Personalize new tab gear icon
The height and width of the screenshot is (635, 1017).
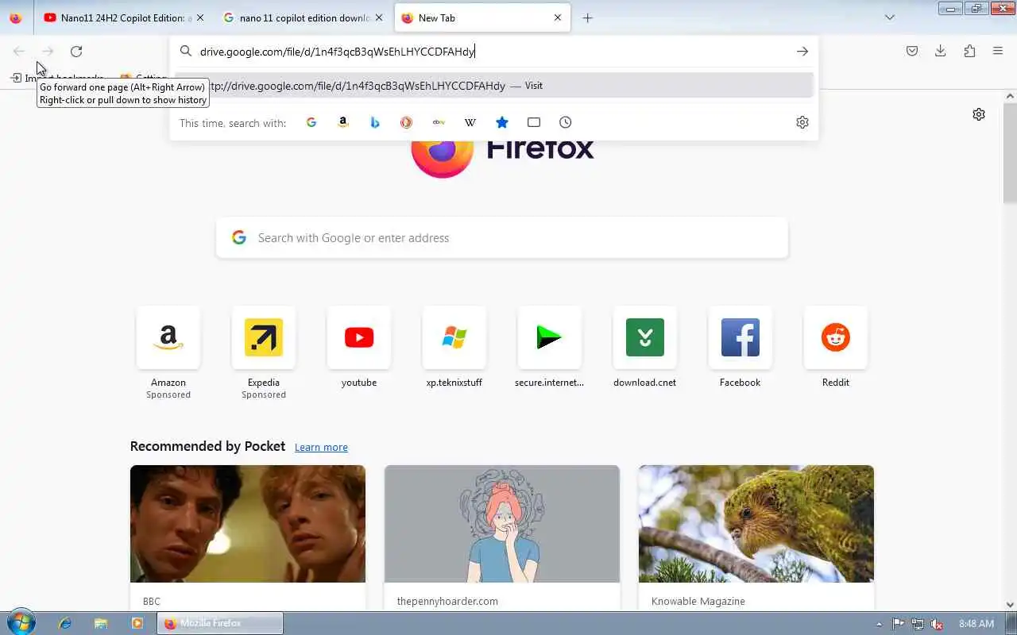(979, 114)
